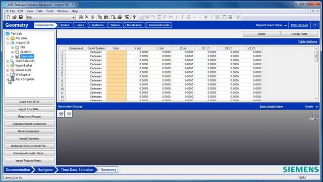The width and height of the screenshot is (323, 182).
Task: Click the Print Screen link
Action: [299, 25]
